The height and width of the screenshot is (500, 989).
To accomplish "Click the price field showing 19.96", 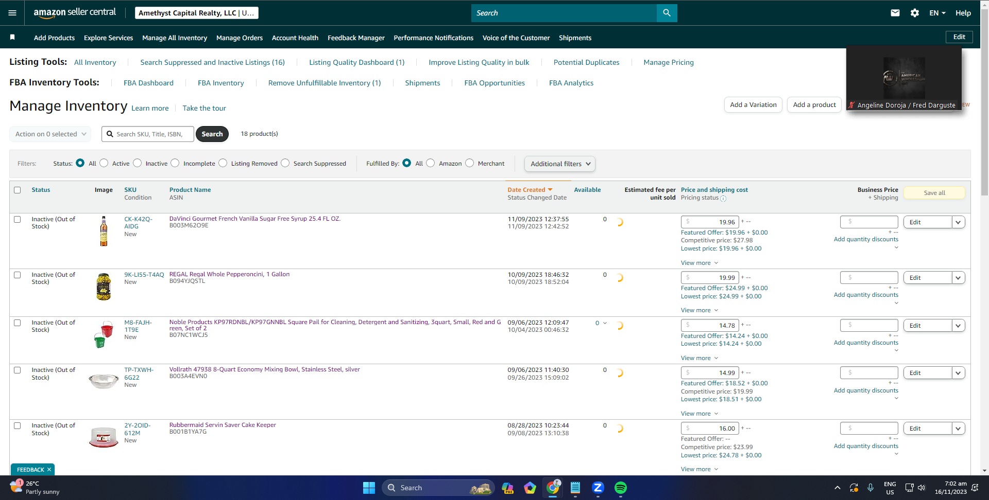I will (710, 222).
